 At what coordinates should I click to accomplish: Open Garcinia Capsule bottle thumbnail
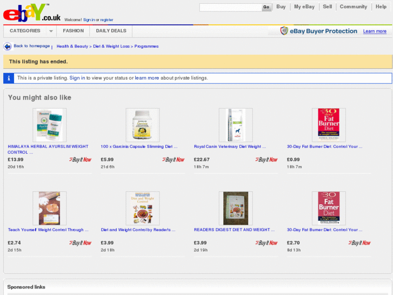[x=143, y=125]
